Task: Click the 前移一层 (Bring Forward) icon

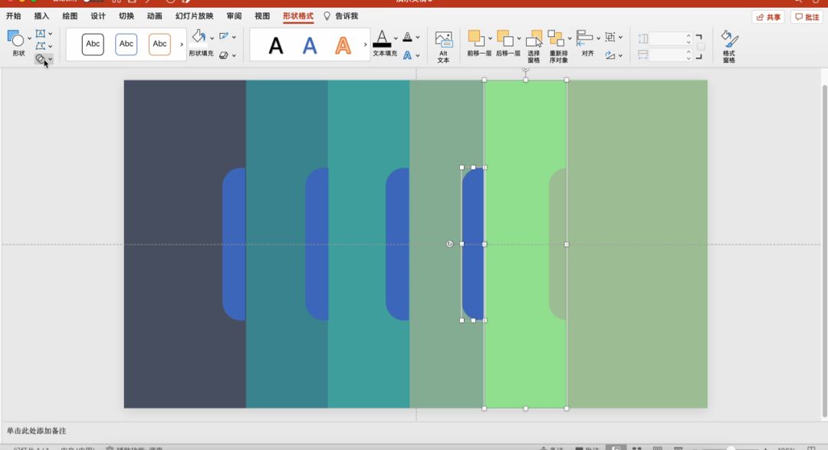Action: 475,38
